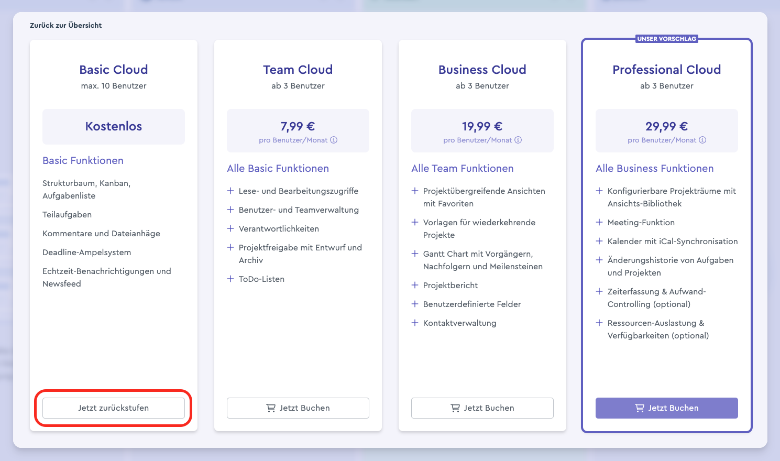Click the Kostenlos price box
The height and width of the screenshot is (461, 780).
(x=114, y=126)
